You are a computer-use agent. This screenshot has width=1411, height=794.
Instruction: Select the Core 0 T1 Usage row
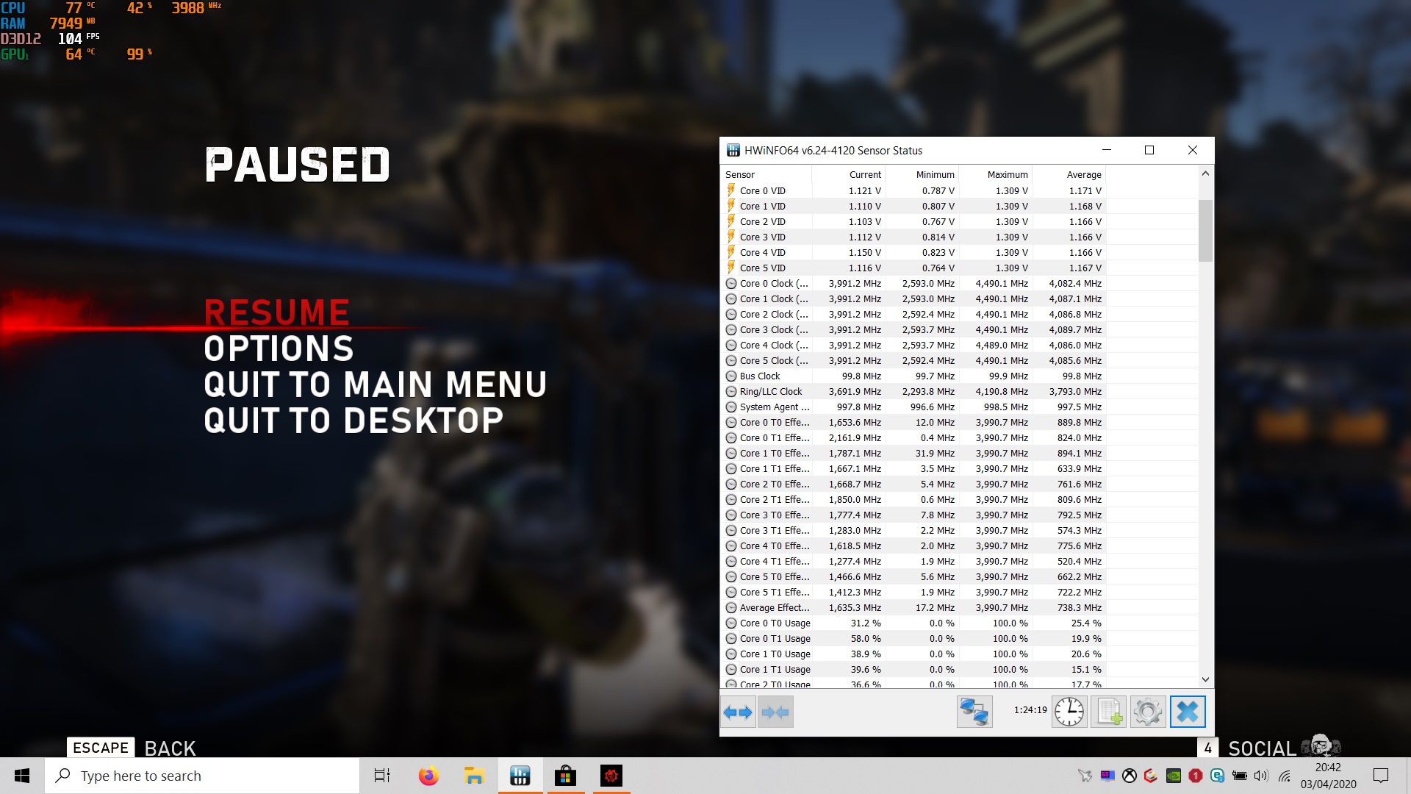pyautogui.click(x=913, y=638)
